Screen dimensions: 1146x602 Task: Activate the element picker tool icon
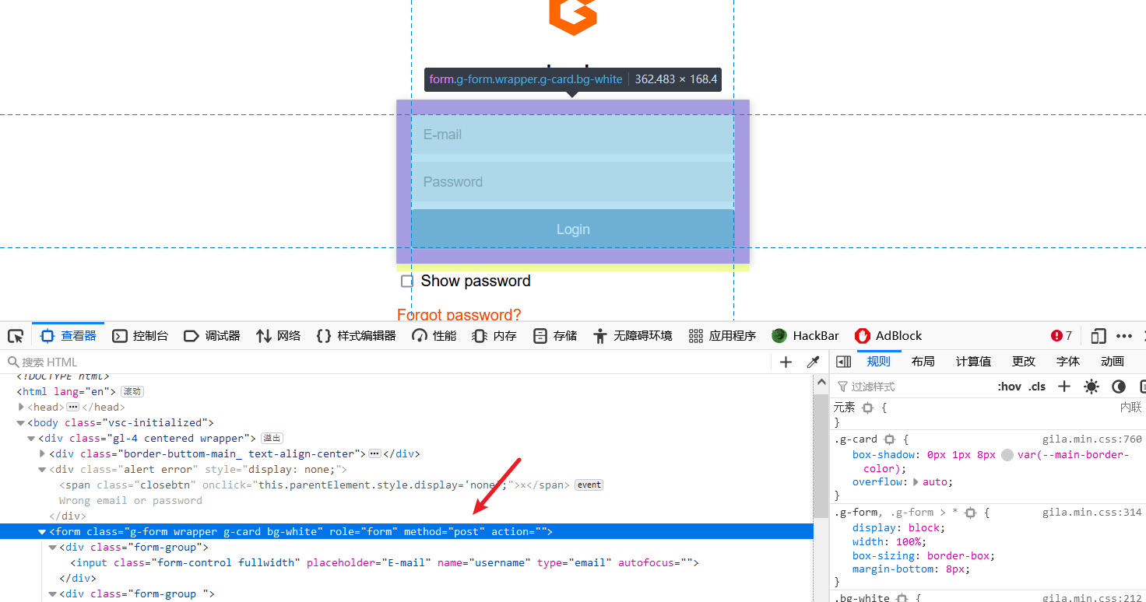pyautogui.click(x=16, y=336)
